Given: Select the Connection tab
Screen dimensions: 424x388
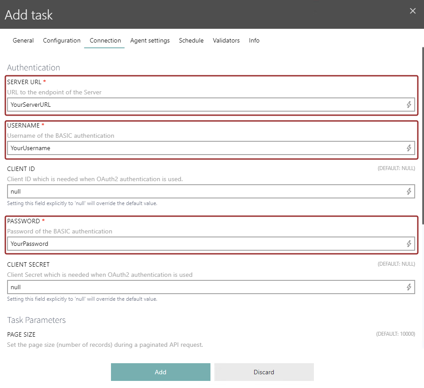Looking at the screenshot, I should point(105,40).
